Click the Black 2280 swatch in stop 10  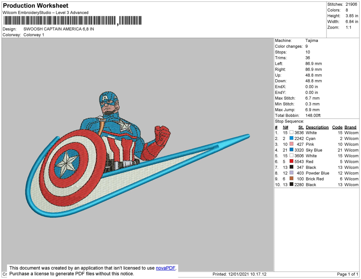click(291, 184)
